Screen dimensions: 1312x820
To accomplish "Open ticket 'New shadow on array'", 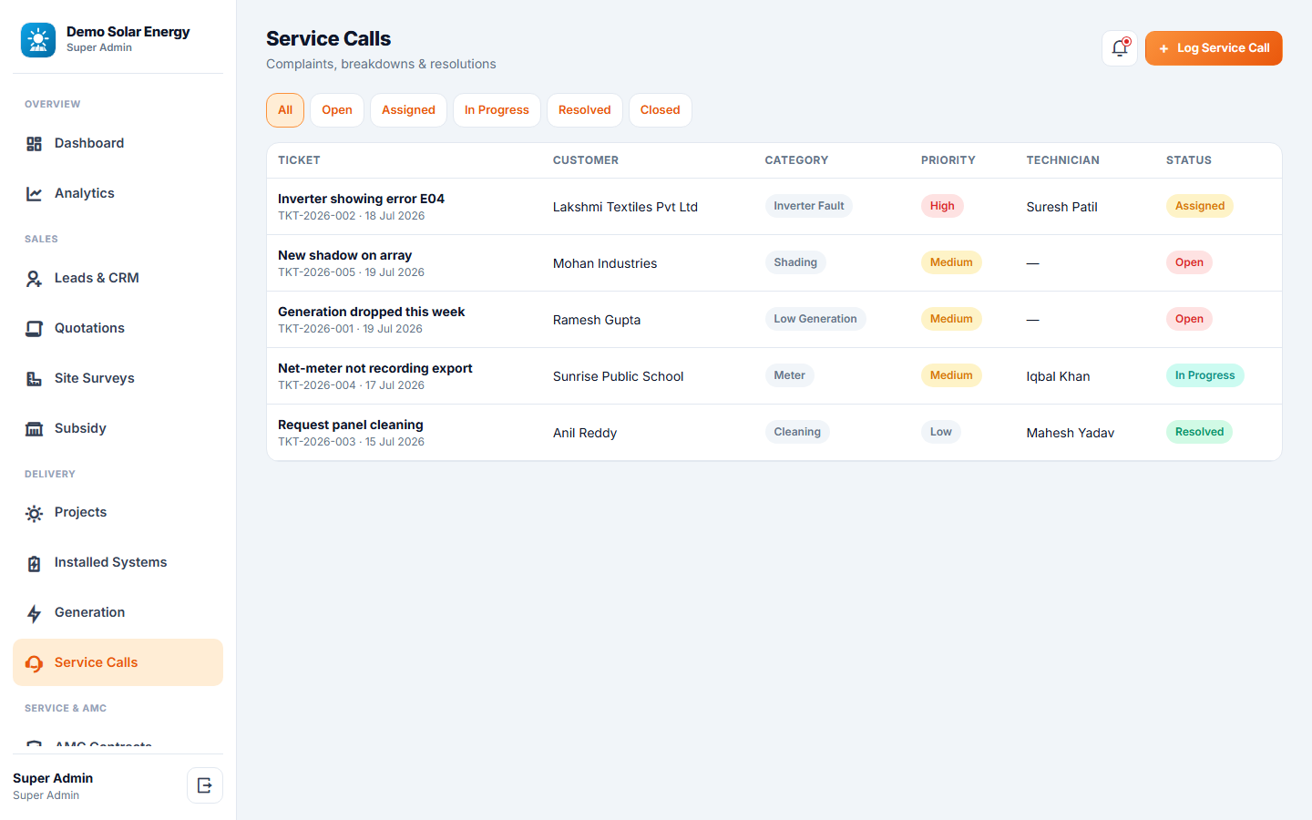I will 344,255.
